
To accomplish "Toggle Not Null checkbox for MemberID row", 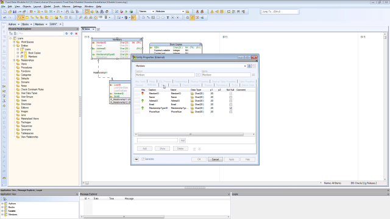I will 230,94.
